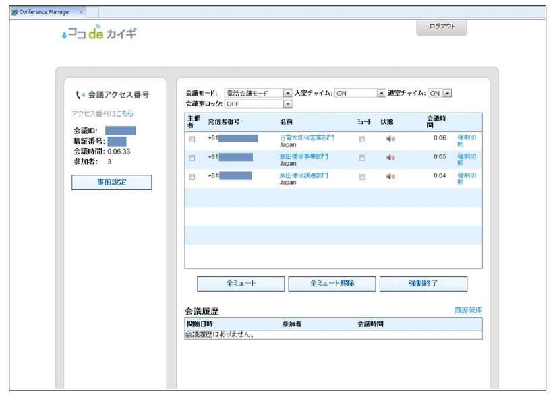Viewport: 557px width, 399px height.
Task: Close the Conference Manager tab
Action: click(x=81, y=12)
